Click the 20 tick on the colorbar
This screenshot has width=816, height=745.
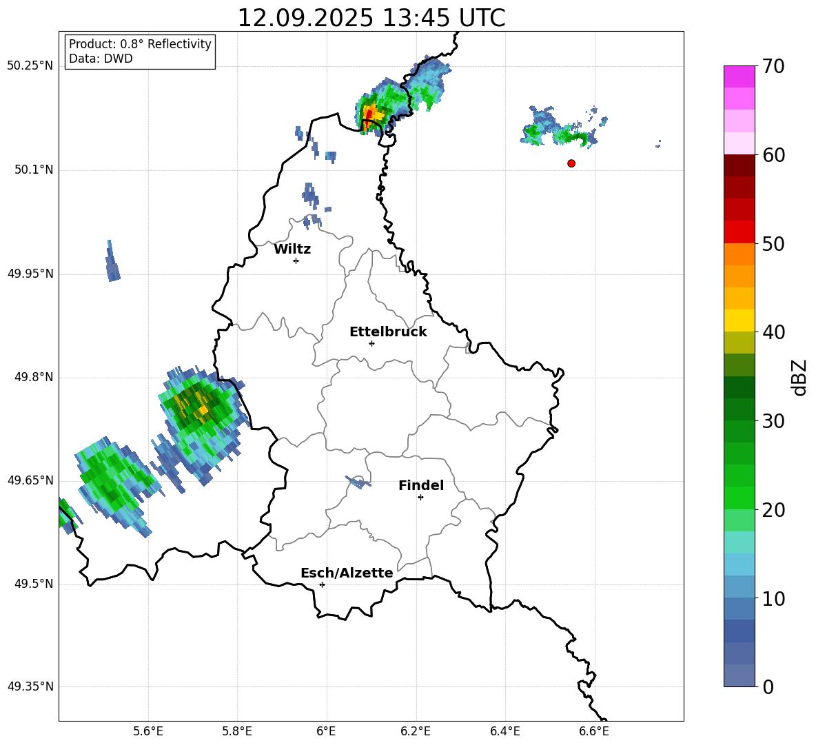click(x=773, y=510)
